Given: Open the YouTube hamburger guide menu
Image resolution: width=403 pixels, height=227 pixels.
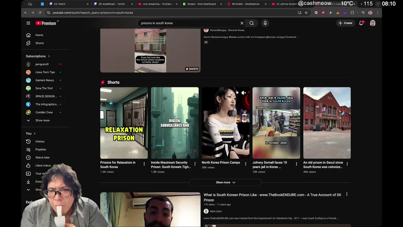Looking at the screenshot, I should [28, 23].
